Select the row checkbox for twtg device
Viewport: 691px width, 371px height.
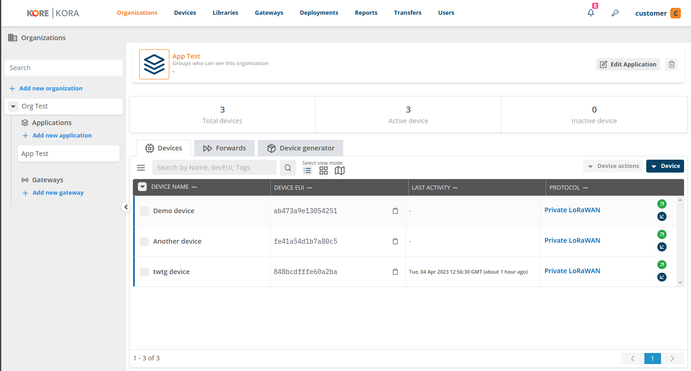click(144, 272)
